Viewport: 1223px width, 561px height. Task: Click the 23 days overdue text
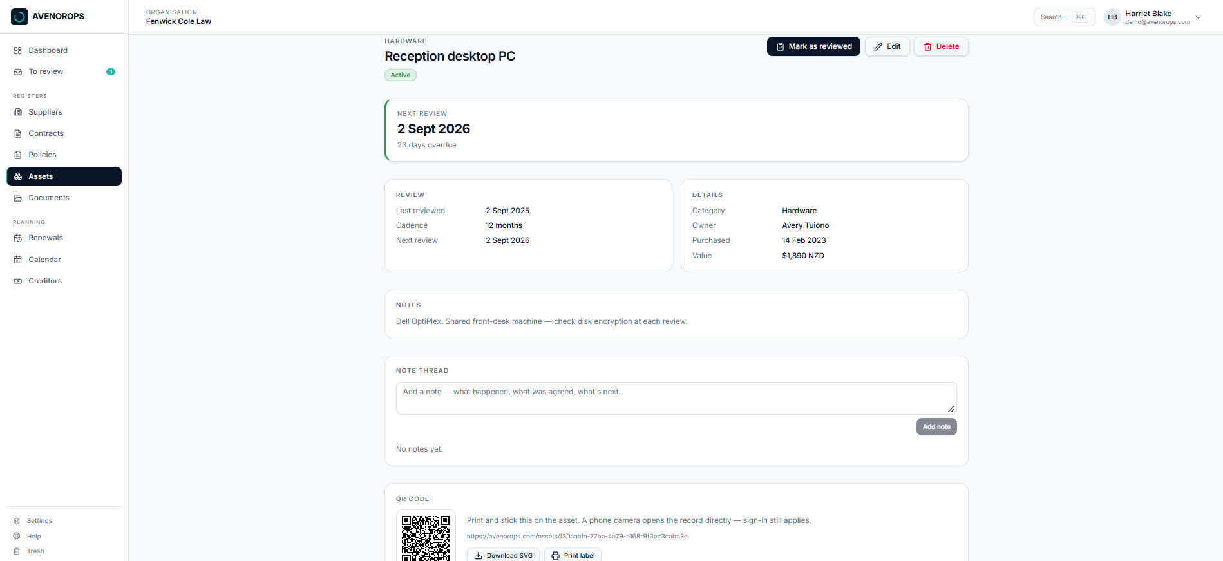[x=427, y=145]
